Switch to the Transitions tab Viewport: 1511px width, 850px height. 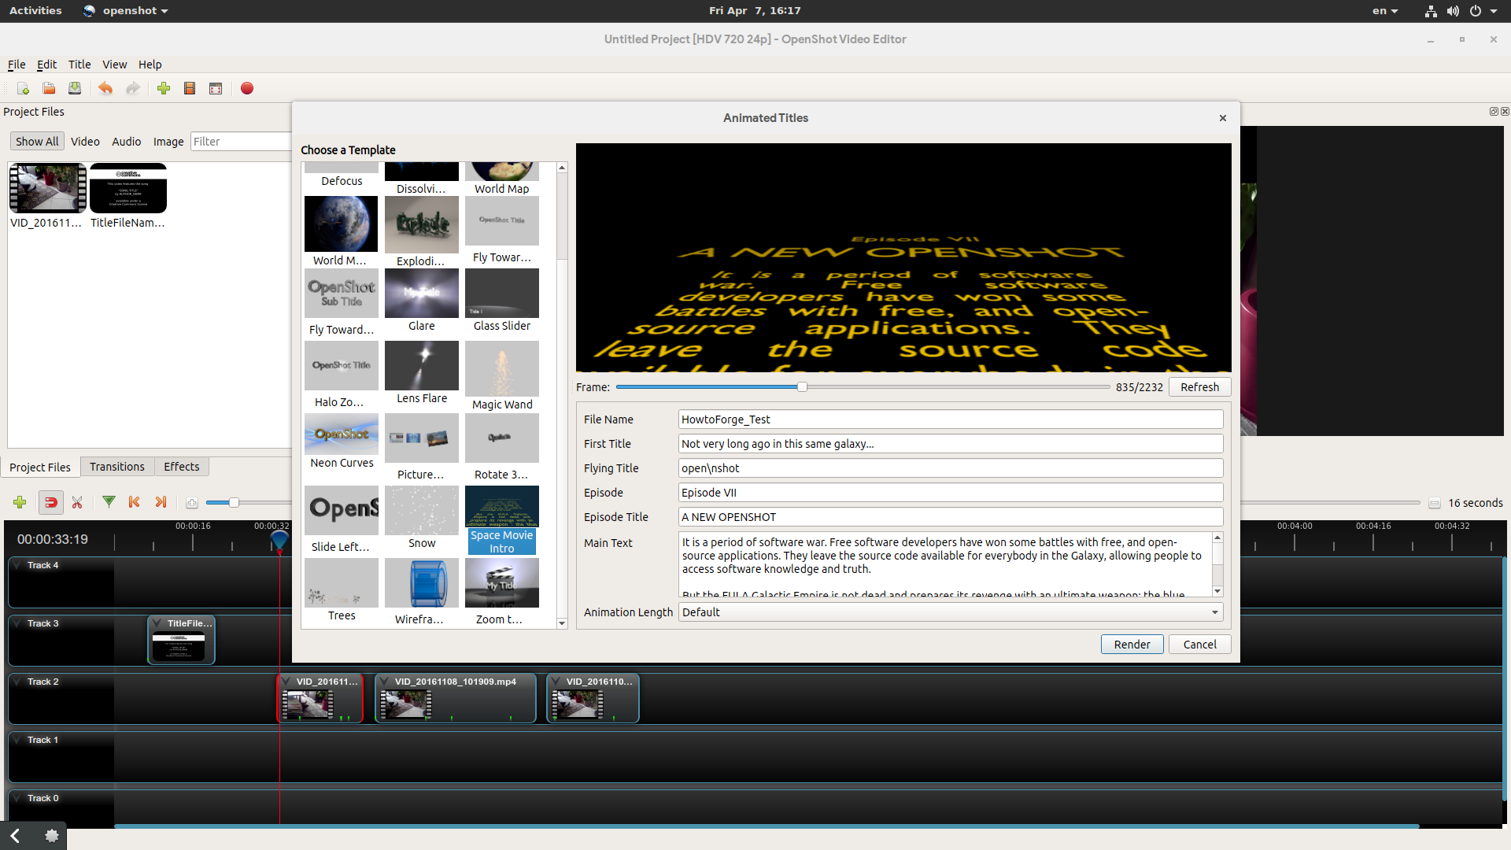click(x=117, y=467)
